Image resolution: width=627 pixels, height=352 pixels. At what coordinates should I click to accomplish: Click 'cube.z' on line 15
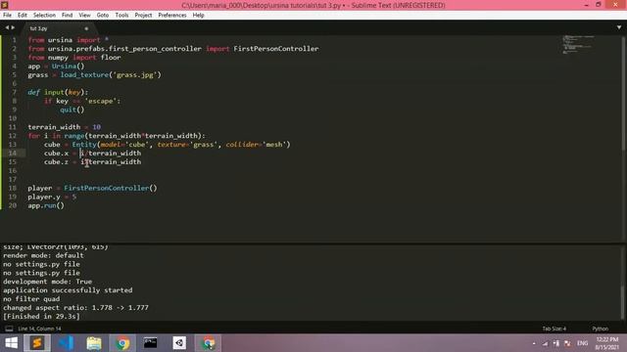[56, 162]
